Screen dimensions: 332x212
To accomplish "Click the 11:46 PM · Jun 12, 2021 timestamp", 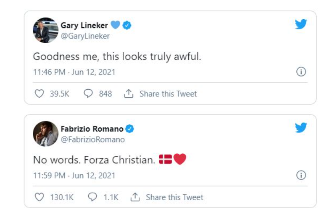I will pyautogui.click(x=74, y=72).
